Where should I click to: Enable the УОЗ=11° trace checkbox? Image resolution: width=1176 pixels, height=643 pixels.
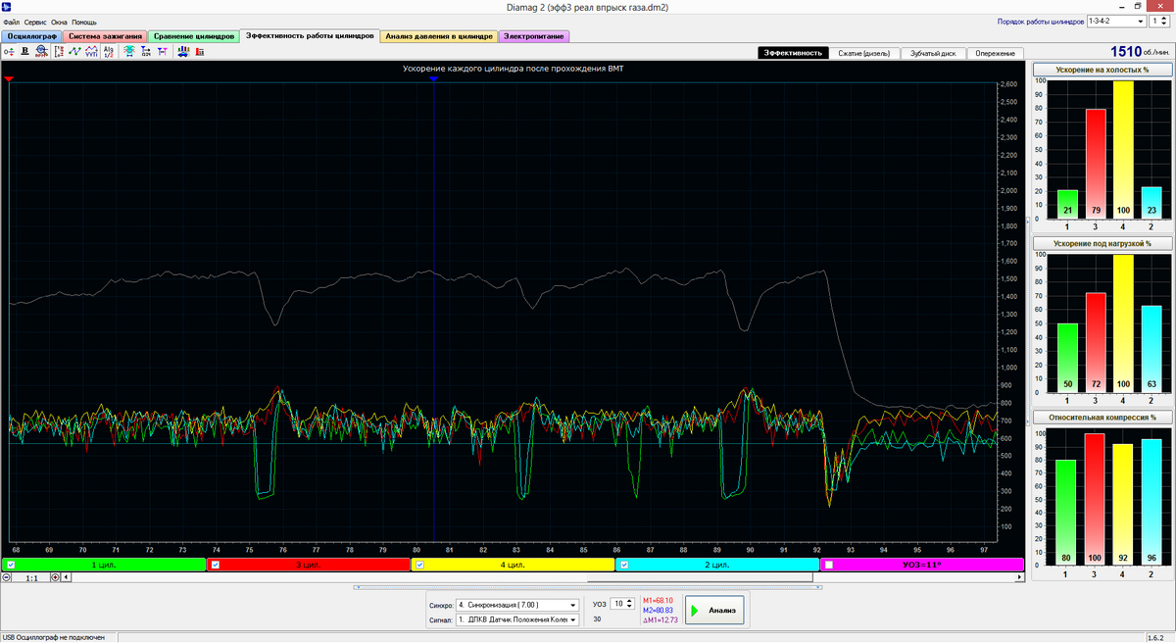pos(828,565)
